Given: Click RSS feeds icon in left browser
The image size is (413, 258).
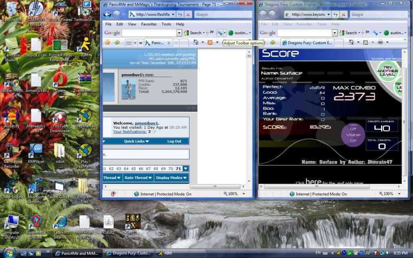Looking at the screenshot, I should click(210, 42).
